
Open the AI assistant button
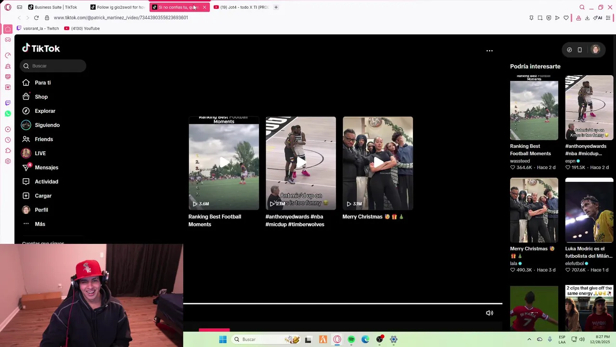(598, 18)
